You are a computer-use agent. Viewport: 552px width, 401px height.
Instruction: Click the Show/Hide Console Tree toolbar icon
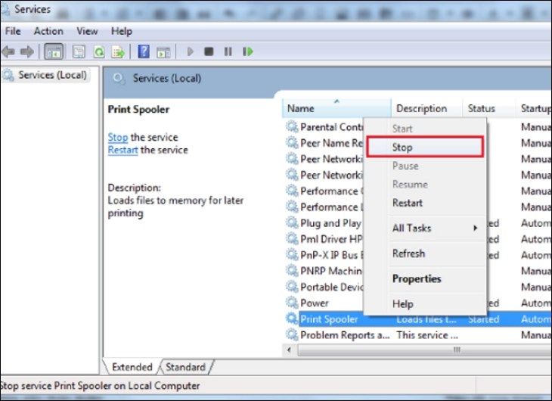point(54,51)
